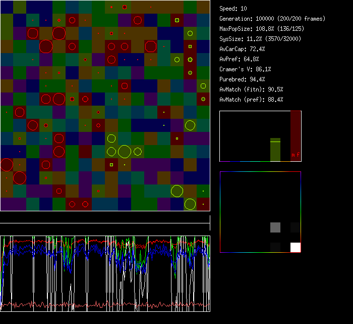Select the yellow circle nearest grid's bottom-right corner
Viewport: 353px width, 324px height.
pyautogui.click(x=190, y=204)
